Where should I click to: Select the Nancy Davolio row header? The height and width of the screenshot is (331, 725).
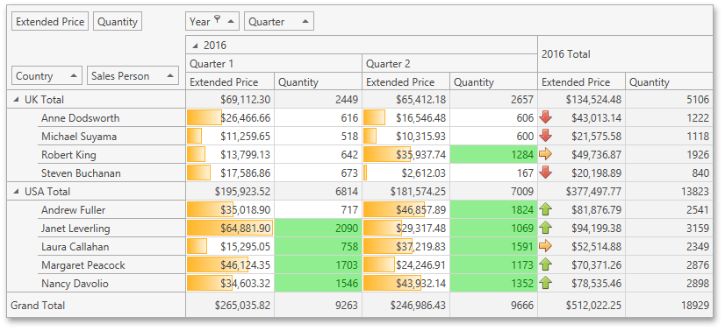tap(111, 283)
